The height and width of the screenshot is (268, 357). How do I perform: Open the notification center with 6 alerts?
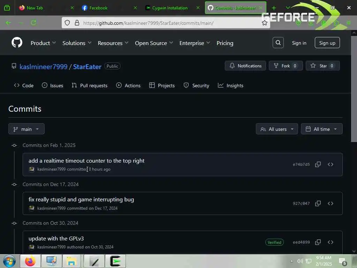pyautogui.click(x=343, y=262)
